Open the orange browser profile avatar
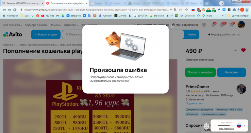Image resolution: width=251 pixels, height=133 pixels. click(242, 10)
